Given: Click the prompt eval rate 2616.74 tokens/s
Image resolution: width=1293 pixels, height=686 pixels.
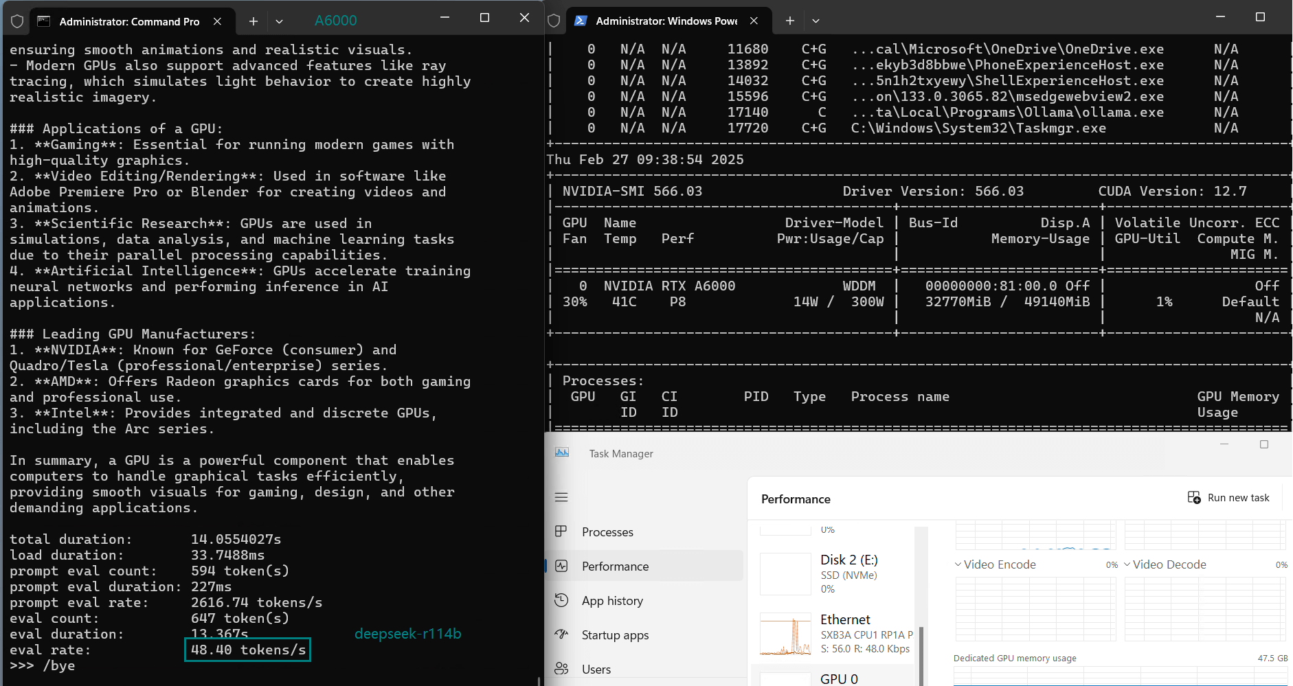Looking at the screenshot, I should pyautogui.click(x=256, y=602).
